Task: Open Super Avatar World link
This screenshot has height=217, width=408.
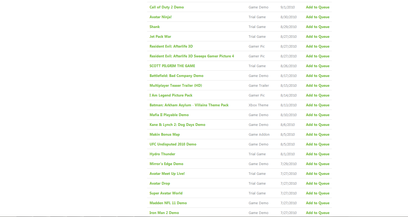Action: pyautogui.click(x=166, y=193)
